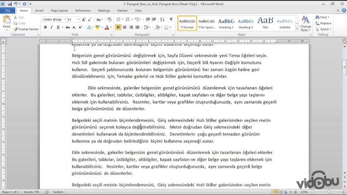This screenshot has width=347, height=195.
Task: Click the tab selector at ruler corner
Action: tap(4, 41)
